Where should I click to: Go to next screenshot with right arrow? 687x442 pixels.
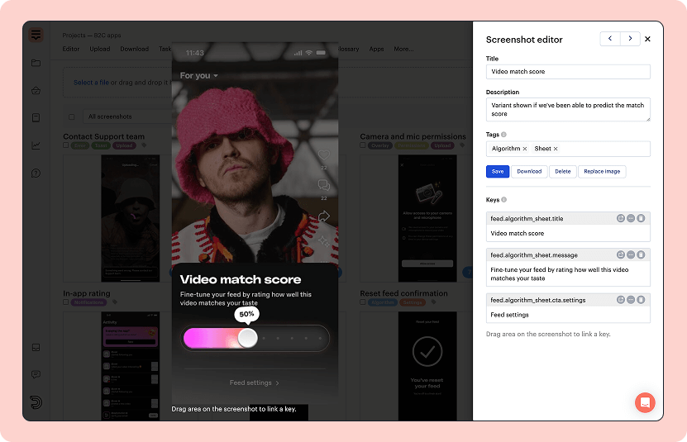(x=630, y=39)
